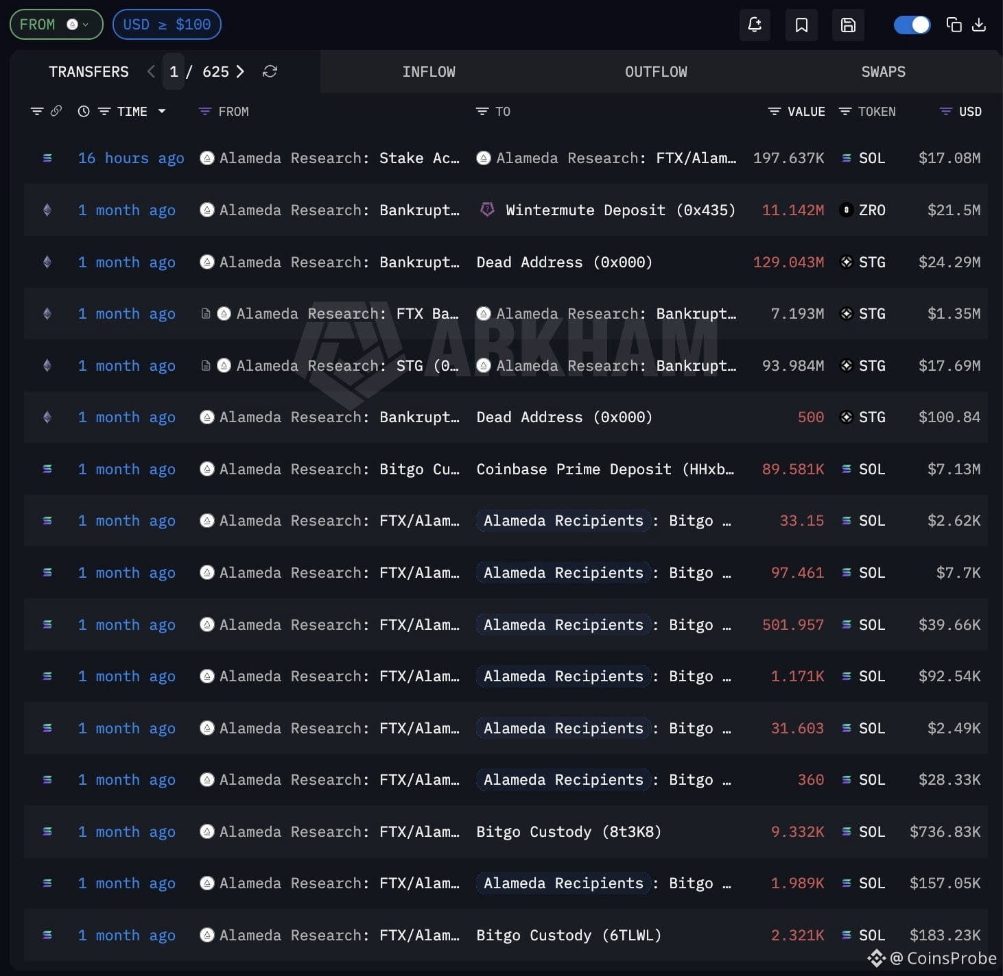1003x976 pixels.
Task: Refresh transfers with the reload icon
Action: click(x=270, y=71)
